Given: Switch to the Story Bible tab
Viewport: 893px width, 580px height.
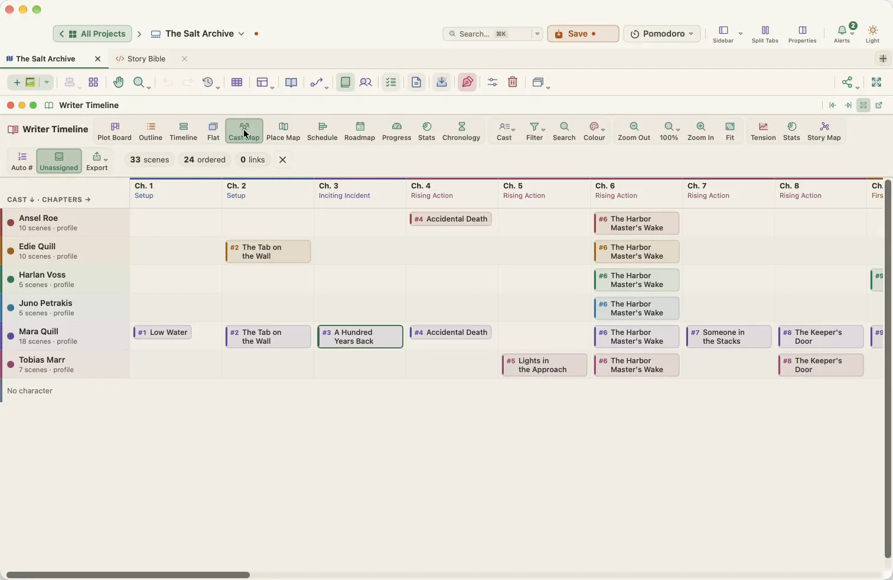Looking at the screenshot, I should [146, 59].
